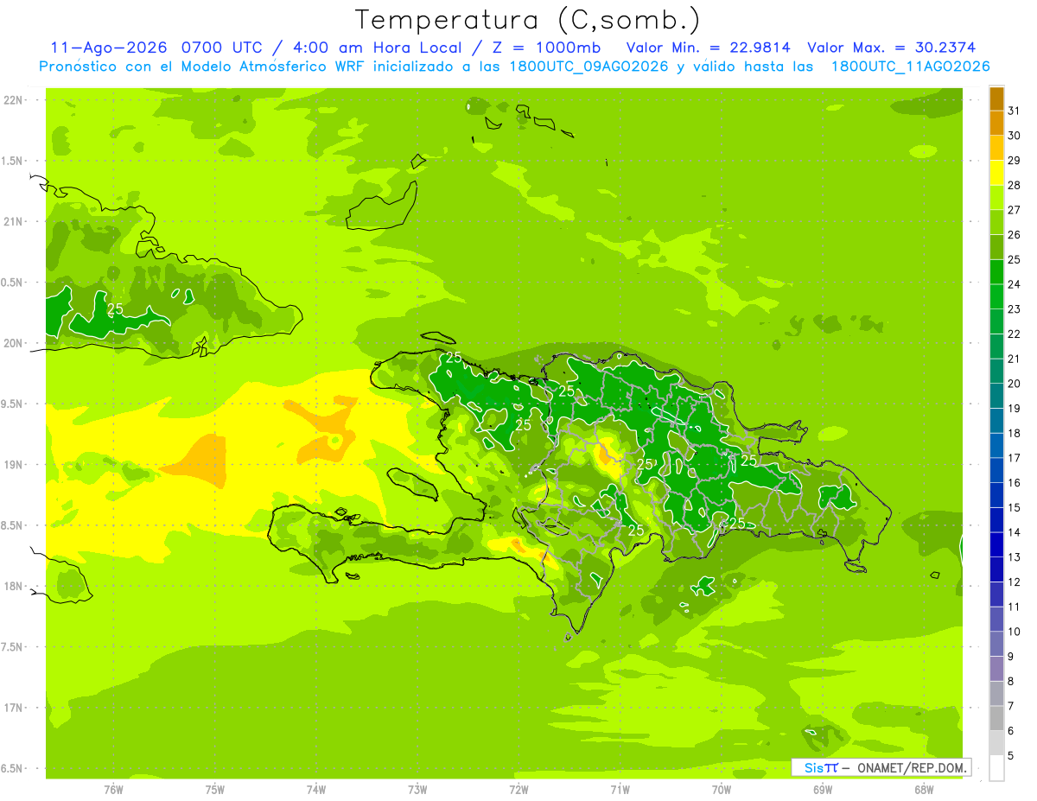Pick green legend swatch between 24 and 25

(x=996, y=272)
